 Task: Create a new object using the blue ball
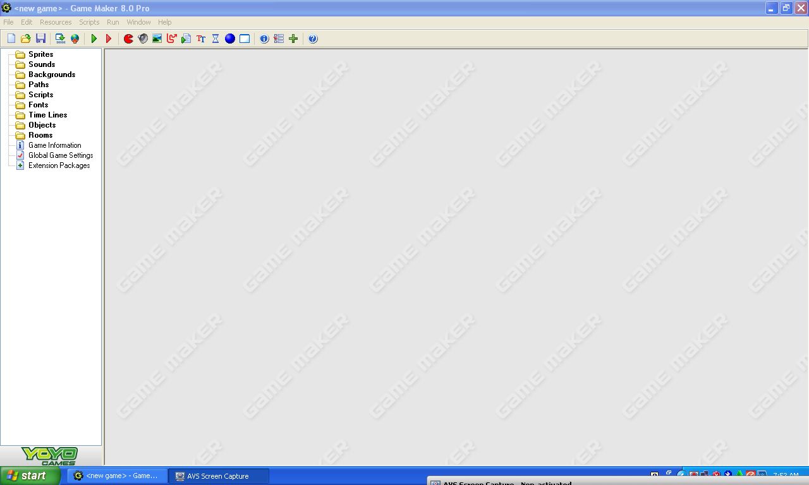229,39
